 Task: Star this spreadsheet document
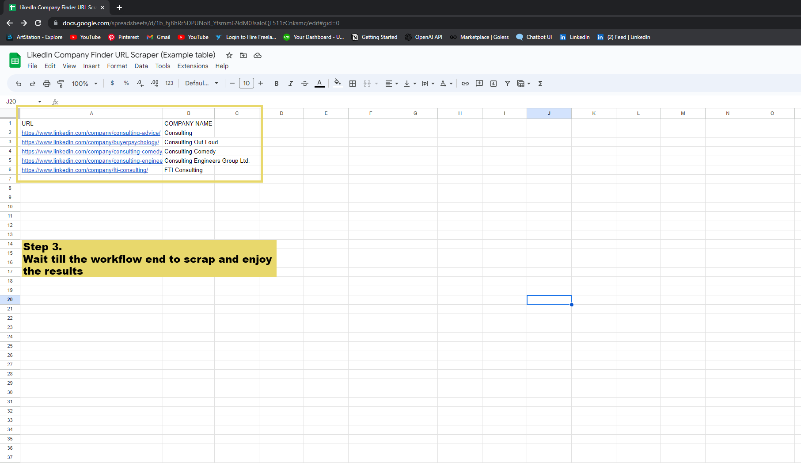point(229,55)
